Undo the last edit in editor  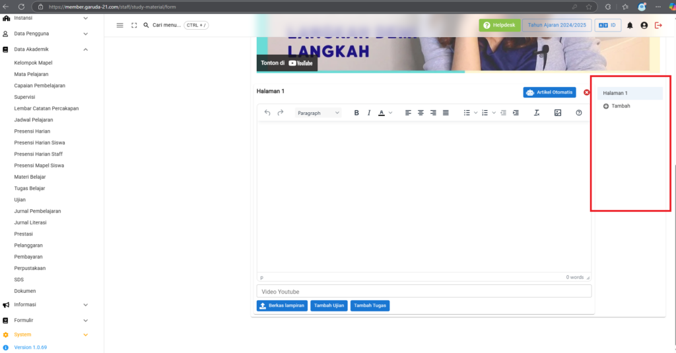267,113
